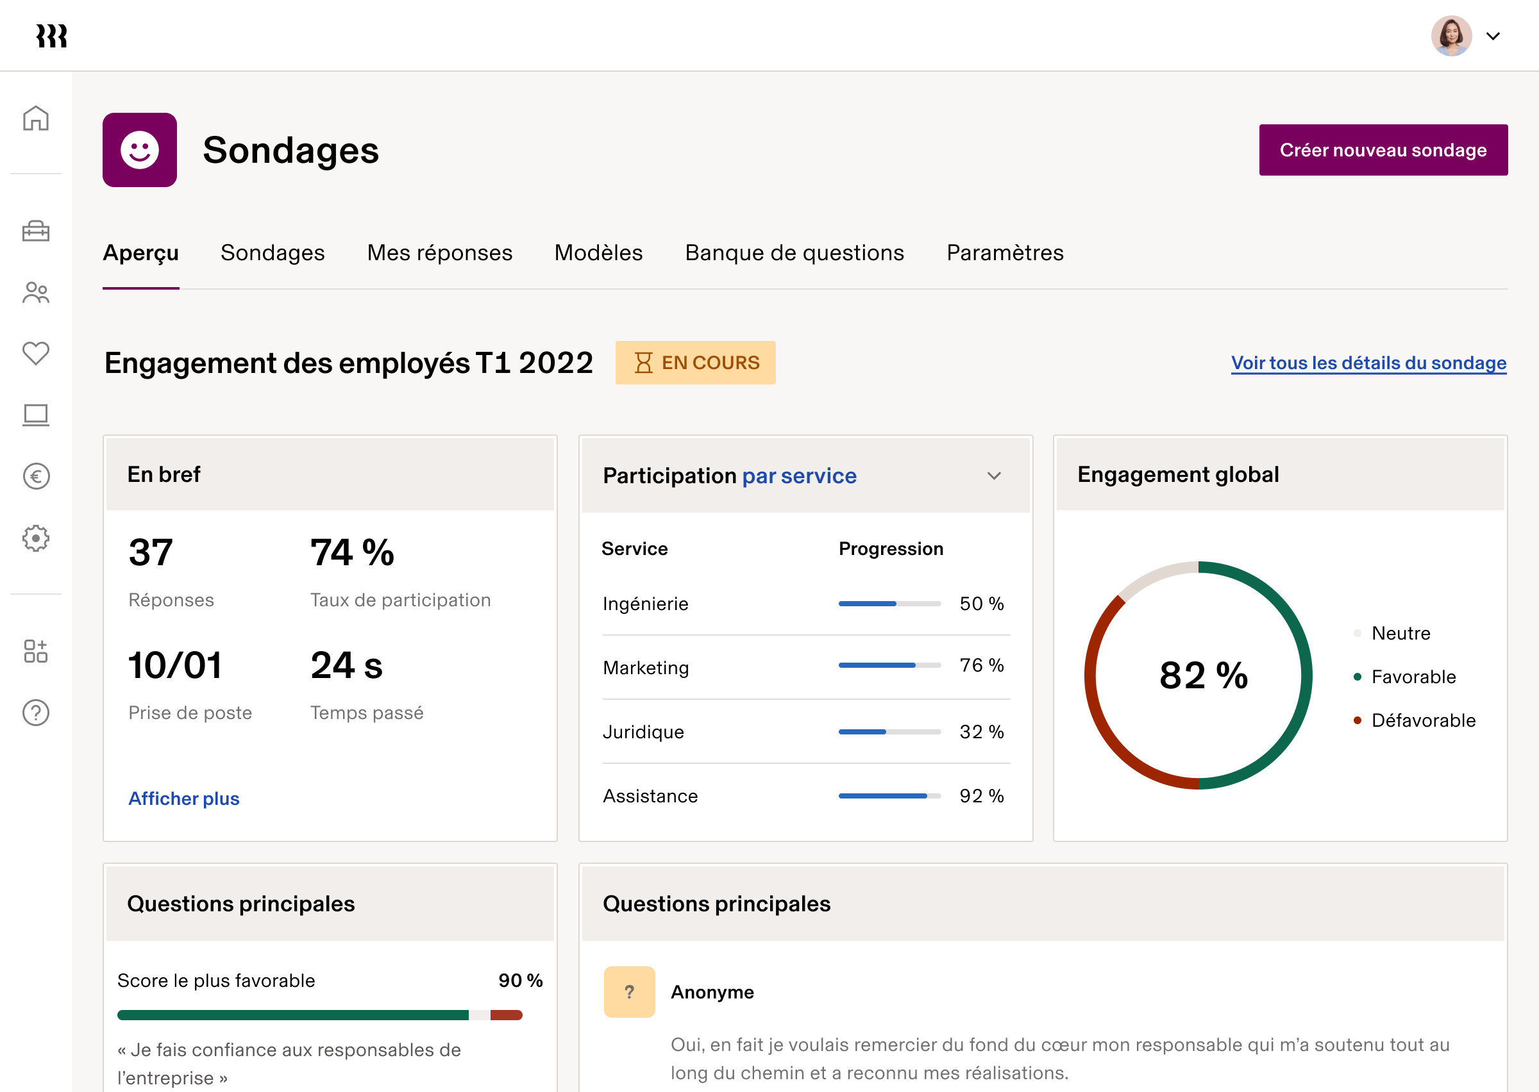Switch to the Sondages tab

coord(273,254)
